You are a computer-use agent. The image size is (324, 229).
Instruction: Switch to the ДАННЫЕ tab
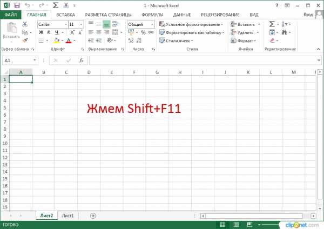[182, 15]
